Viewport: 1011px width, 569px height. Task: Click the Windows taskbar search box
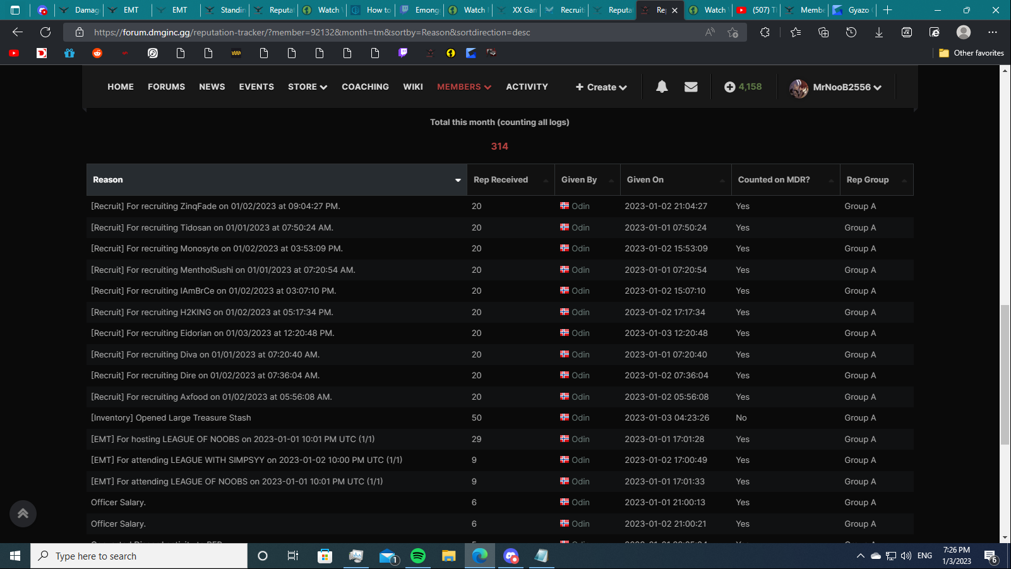tap(139, 556)
